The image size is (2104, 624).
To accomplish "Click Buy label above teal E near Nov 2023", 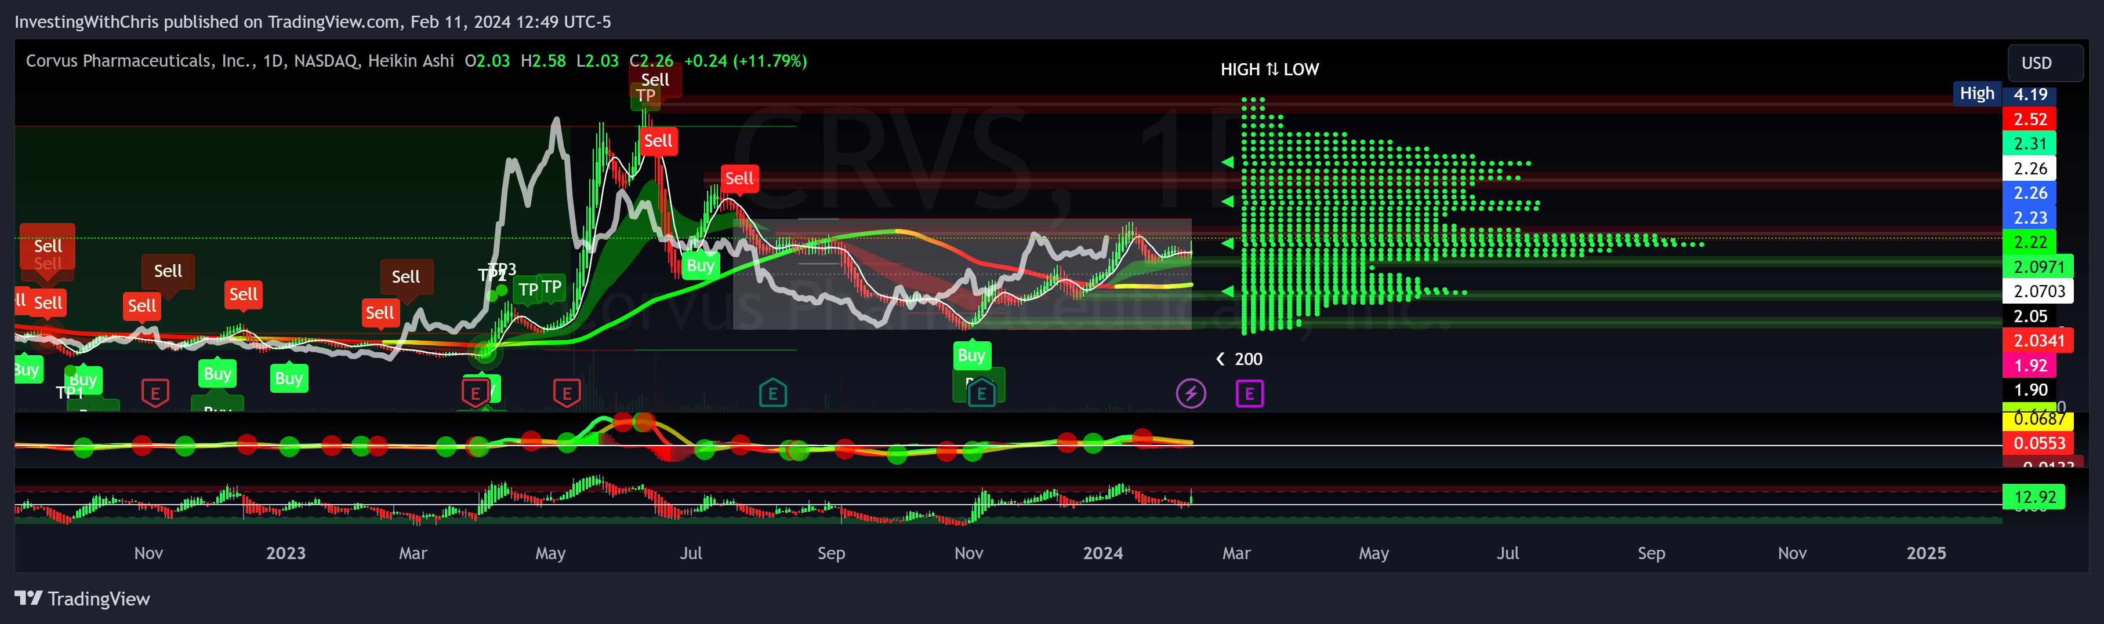I will [971, 355].
